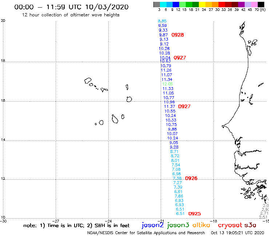Click the wave height value 9.87
The image size is (269, 236).
click(164, 35)
